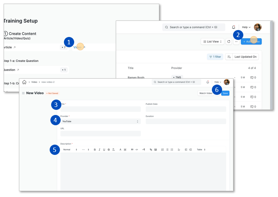Click the insert image icon in the editor toolbar
The image size is (278, 197).
click(x=156, y=150)
